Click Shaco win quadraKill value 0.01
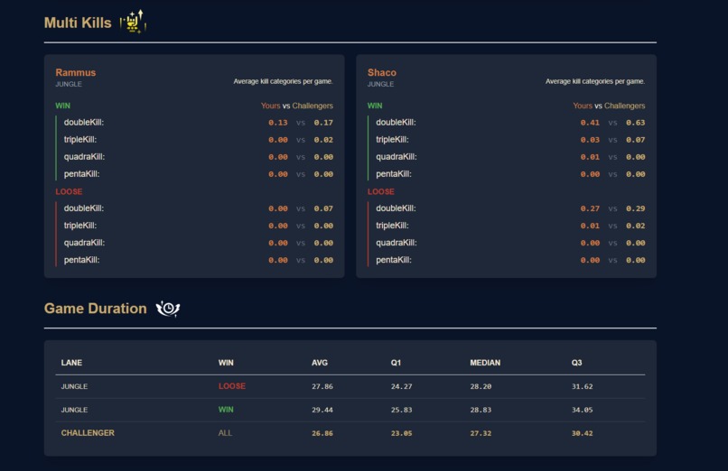Screen dimensions: 728x471 point(590,157)
